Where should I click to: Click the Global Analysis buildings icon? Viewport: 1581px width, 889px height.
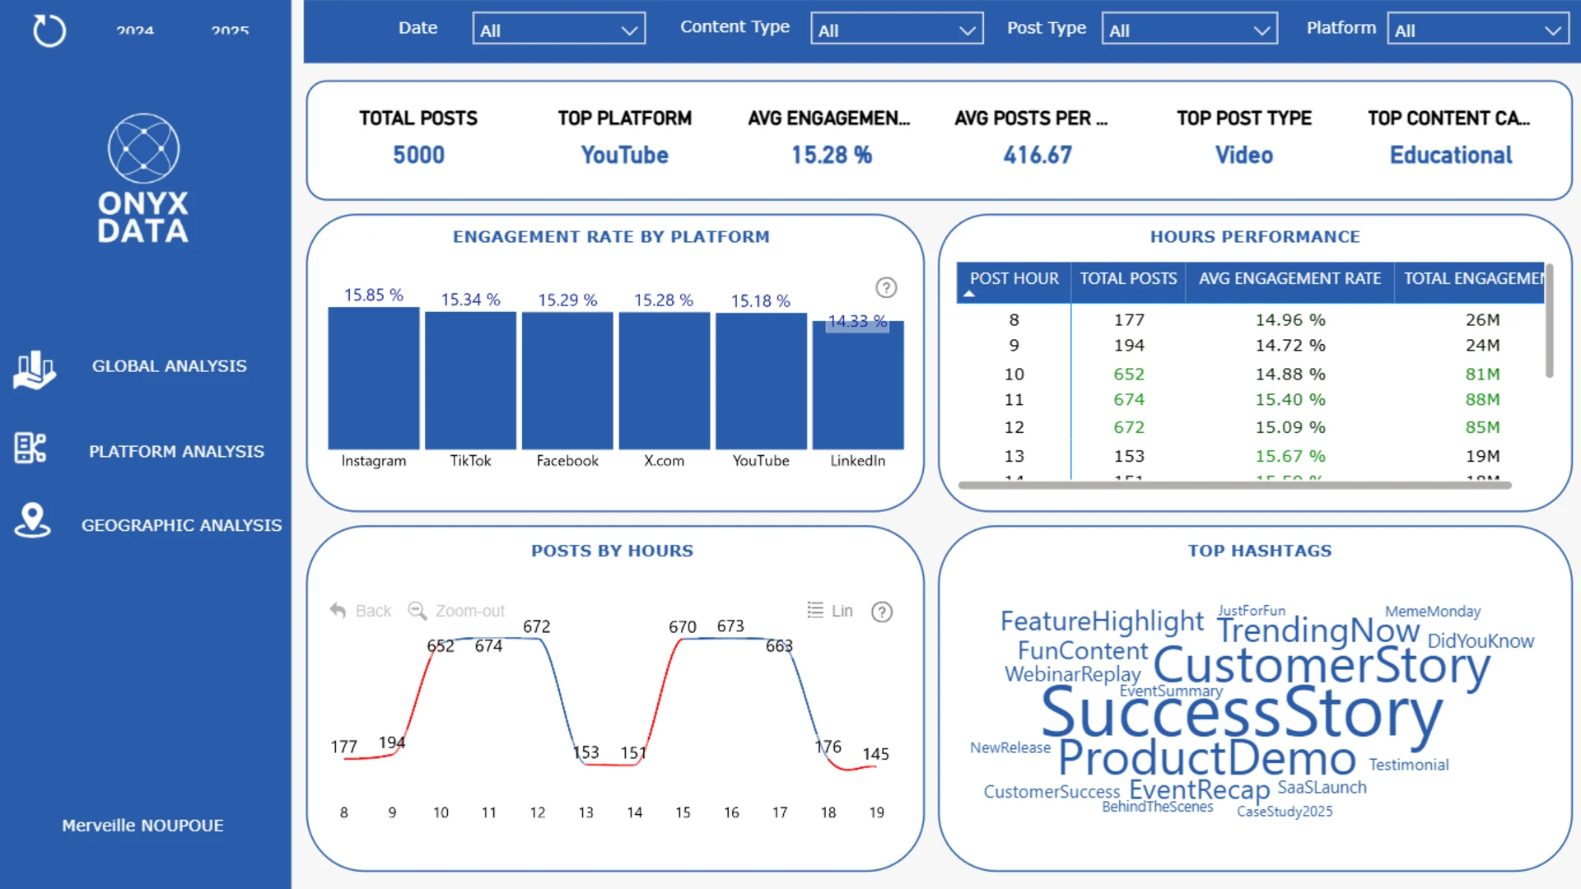click(34, 370)
